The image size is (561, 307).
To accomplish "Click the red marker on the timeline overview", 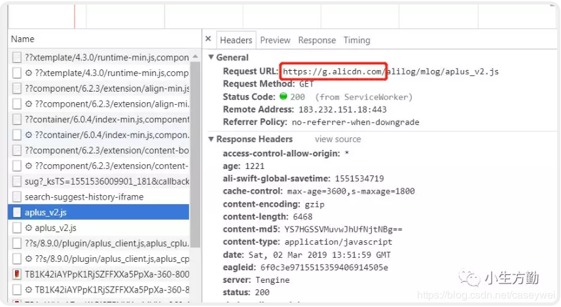I will click(x=75, y=16).
